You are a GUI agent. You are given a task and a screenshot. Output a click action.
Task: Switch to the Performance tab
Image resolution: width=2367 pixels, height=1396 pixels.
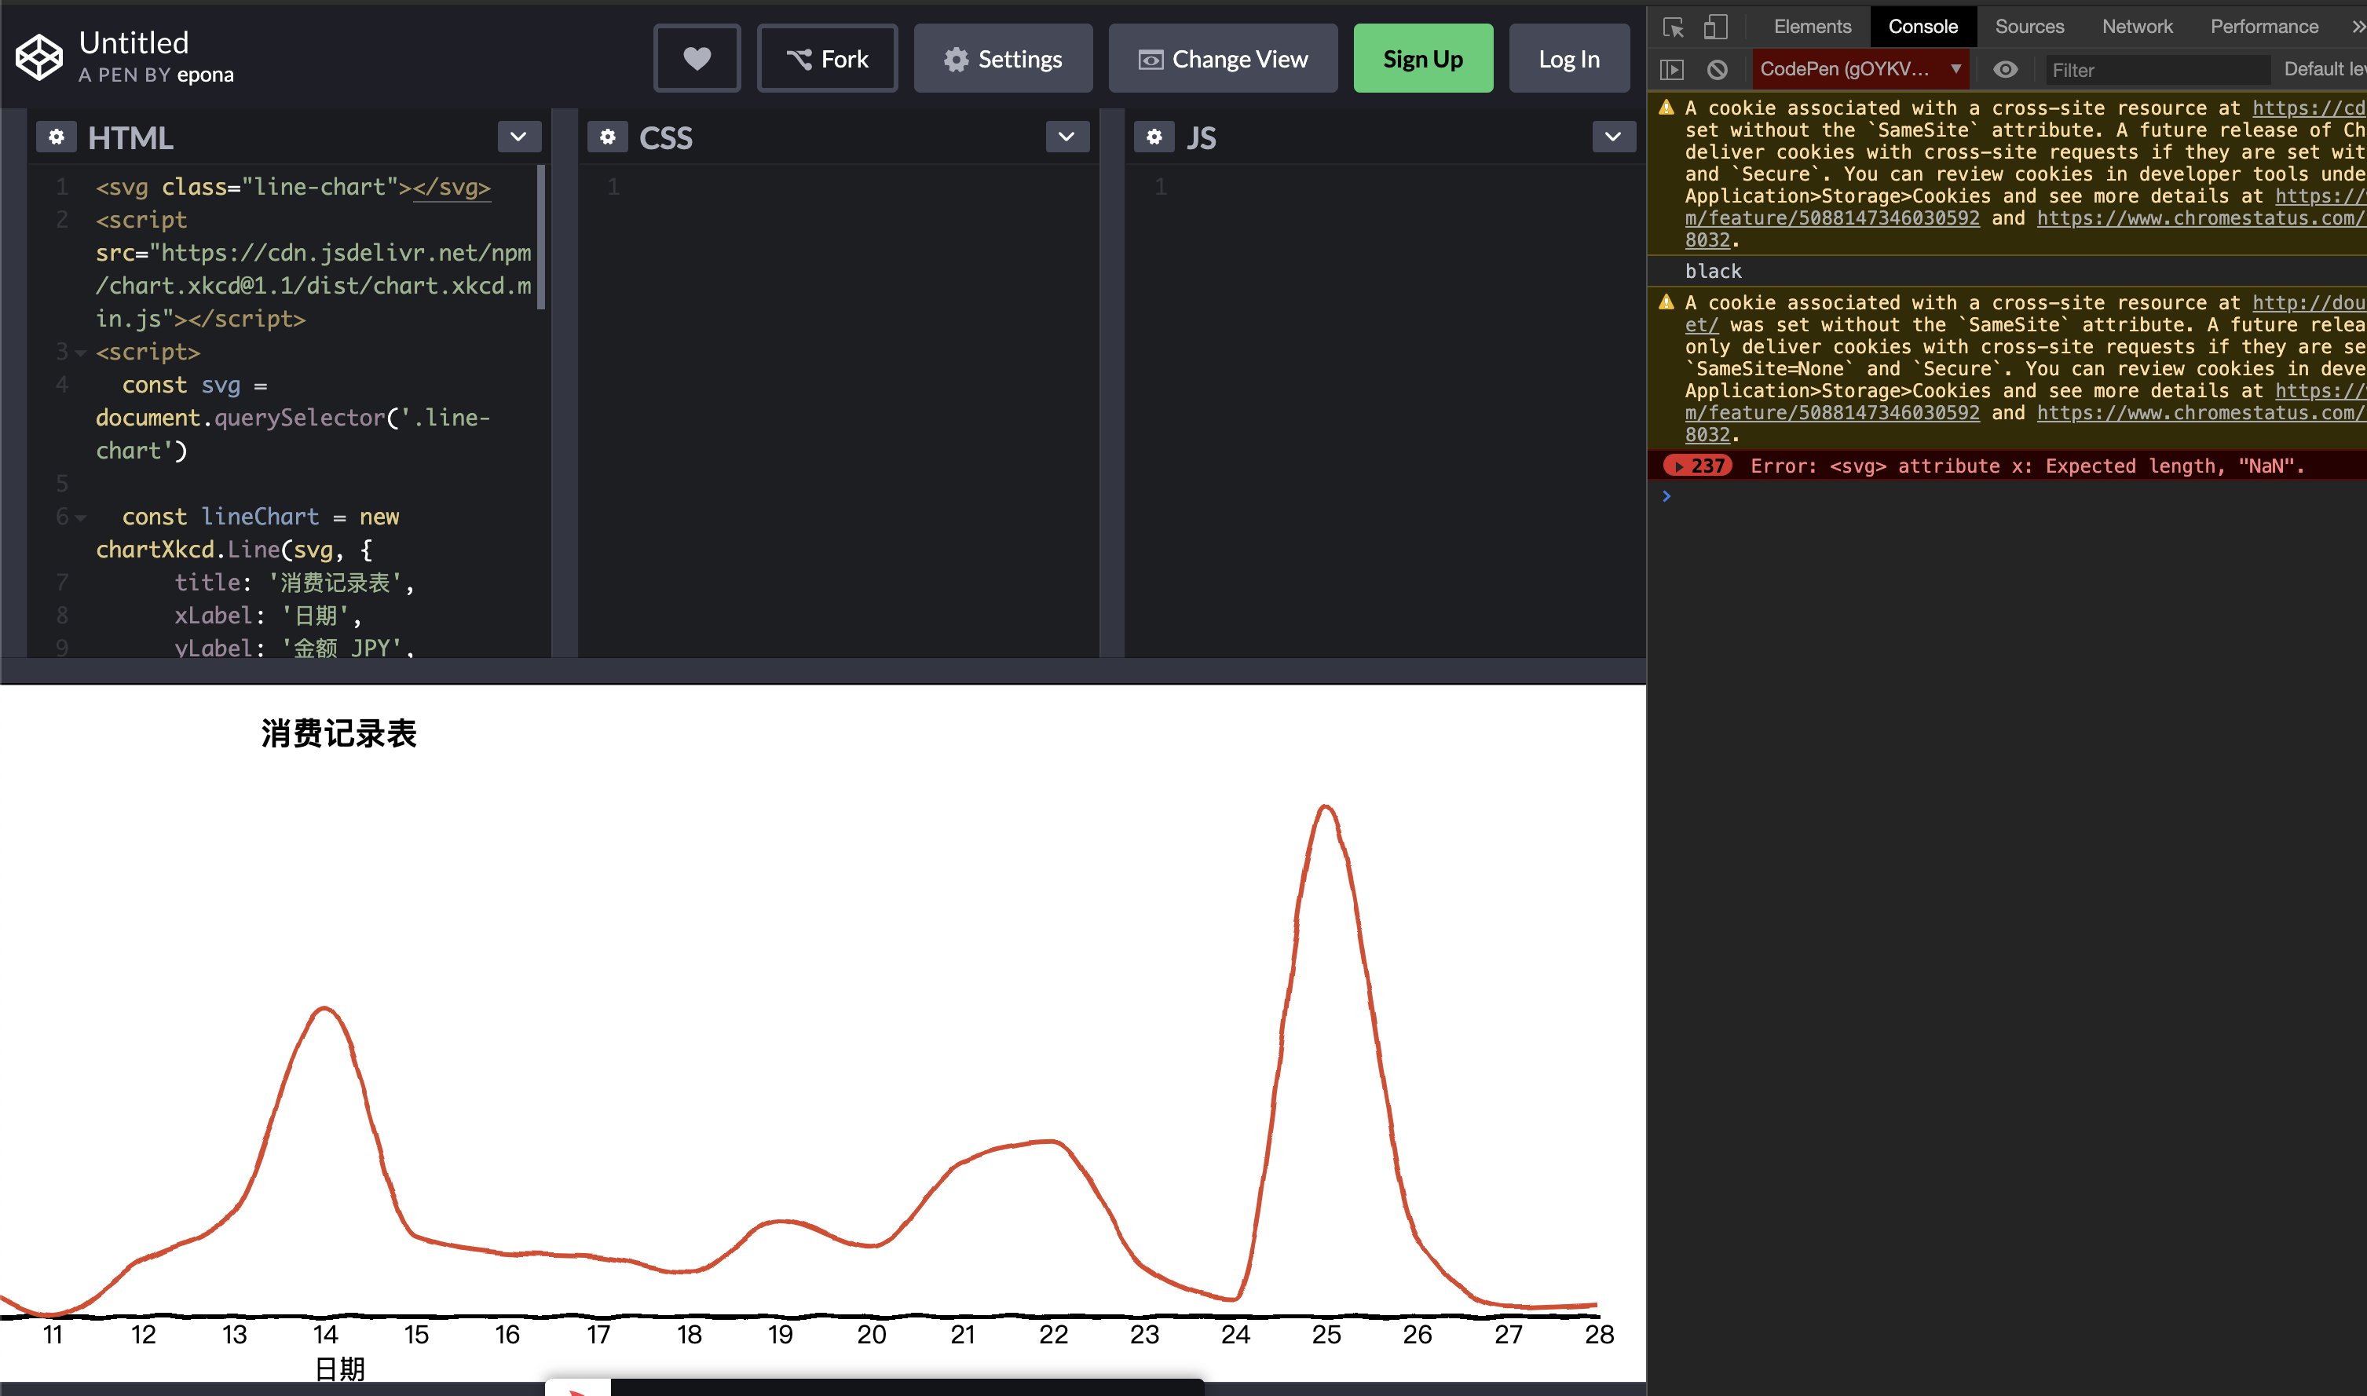coord(2263,27)
